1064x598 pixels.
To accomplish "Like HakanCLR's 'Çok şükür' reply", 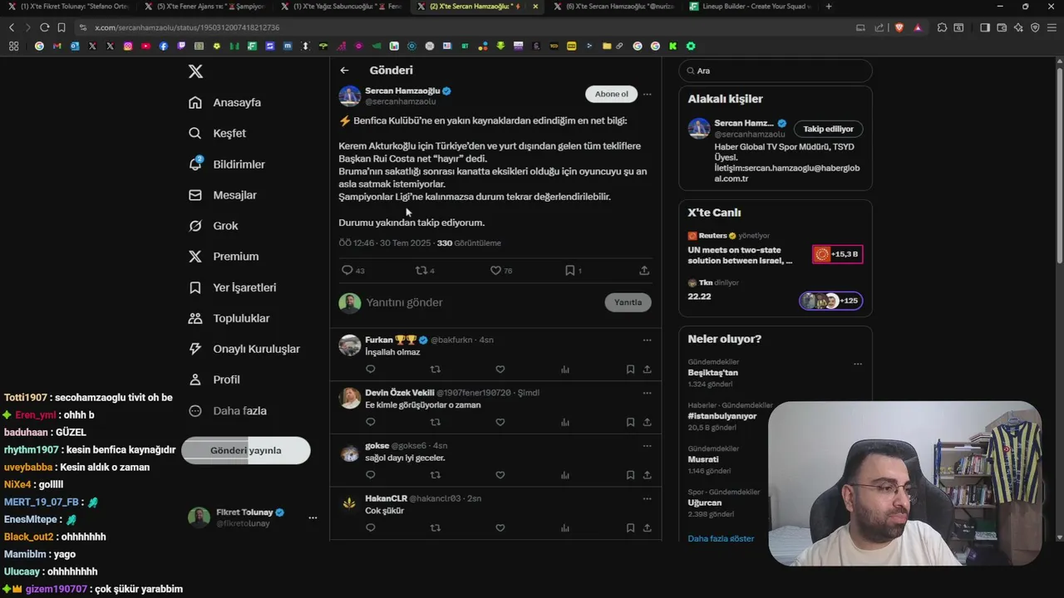I will click(500, 528).
